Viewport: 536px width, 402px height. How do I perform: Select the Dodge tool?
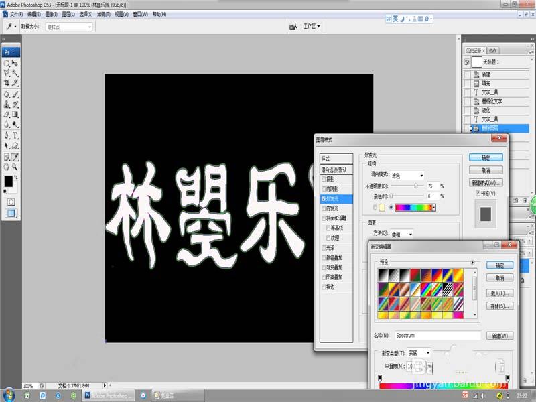pyautogui.click(x=15, y=125)
